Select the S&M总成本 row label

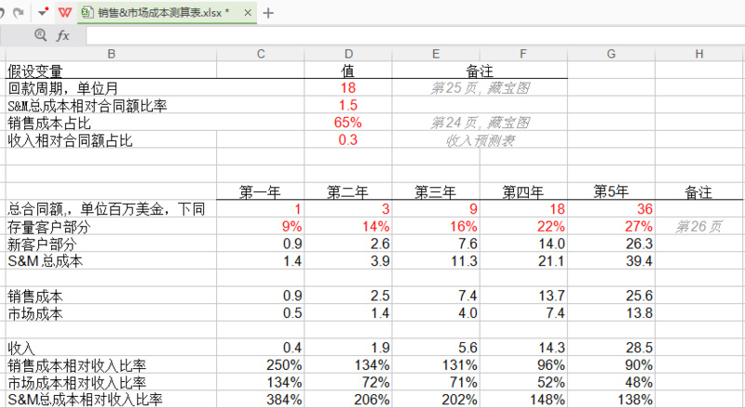[111, 261]
